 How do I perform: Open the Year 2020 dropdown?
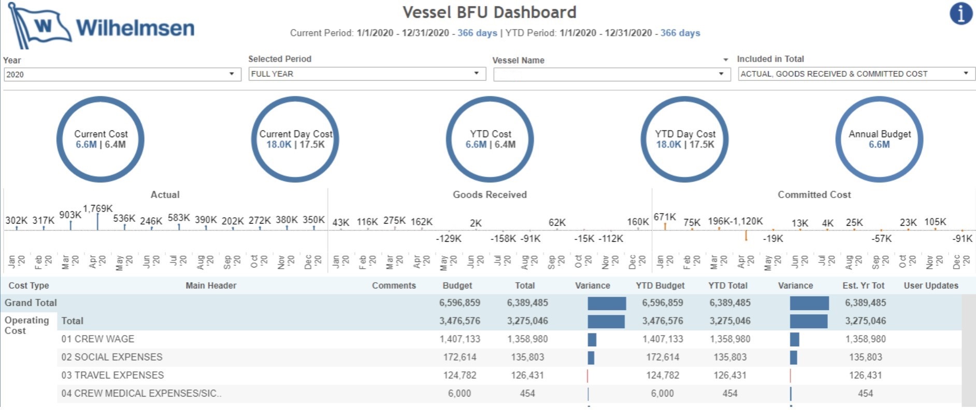click(x=122, y=75)
